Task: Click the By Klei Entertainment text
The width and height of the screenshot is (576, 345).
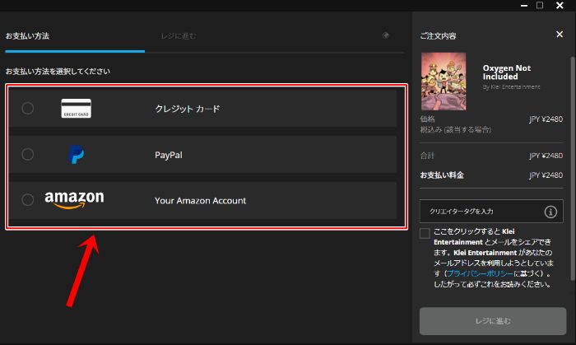Action: [511, 87]
